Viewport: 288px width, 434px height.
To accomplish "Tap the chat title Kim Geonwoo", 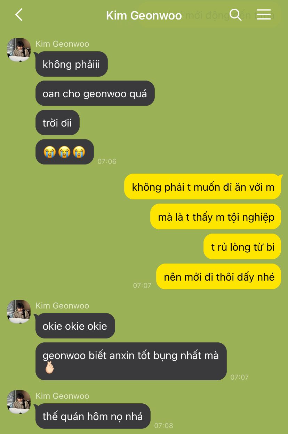I will (144, 16).
